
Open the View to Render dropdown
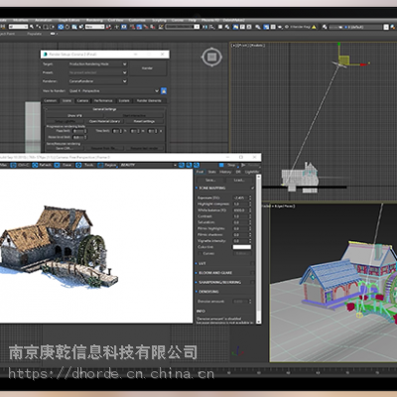pyautogui.click(x=114, y=90)
